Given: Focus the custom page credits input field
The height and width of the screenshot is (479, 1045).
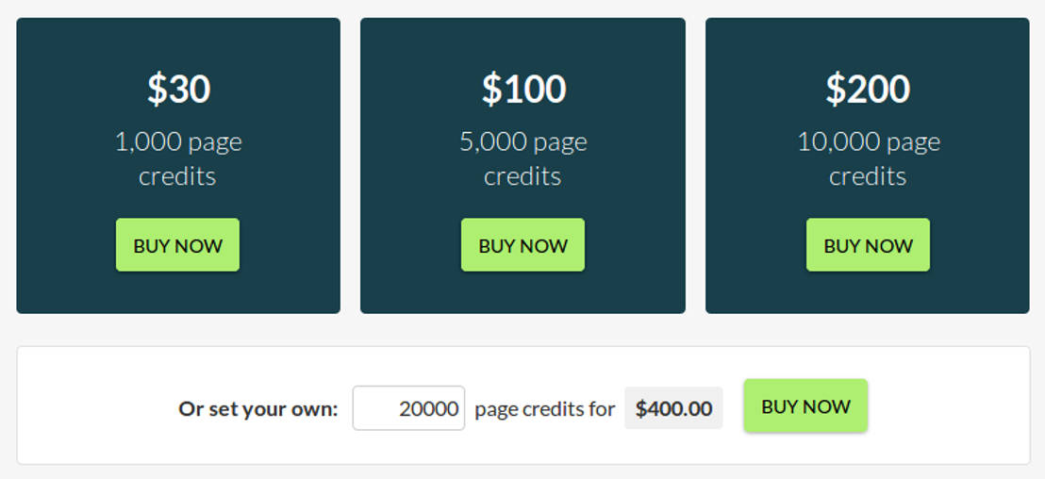Looking at the screenshot, I should tap(408, 408).
